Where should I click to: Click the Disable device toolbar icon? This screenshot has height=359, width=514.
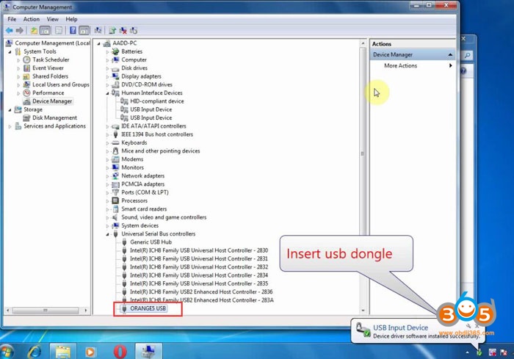tap(134, 31)
